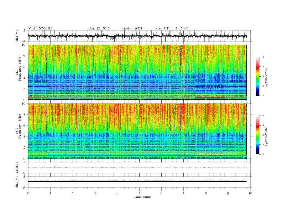The image size is (282, 217).
Task: Click time axis tick label '2'
Action: coord(73,193)
